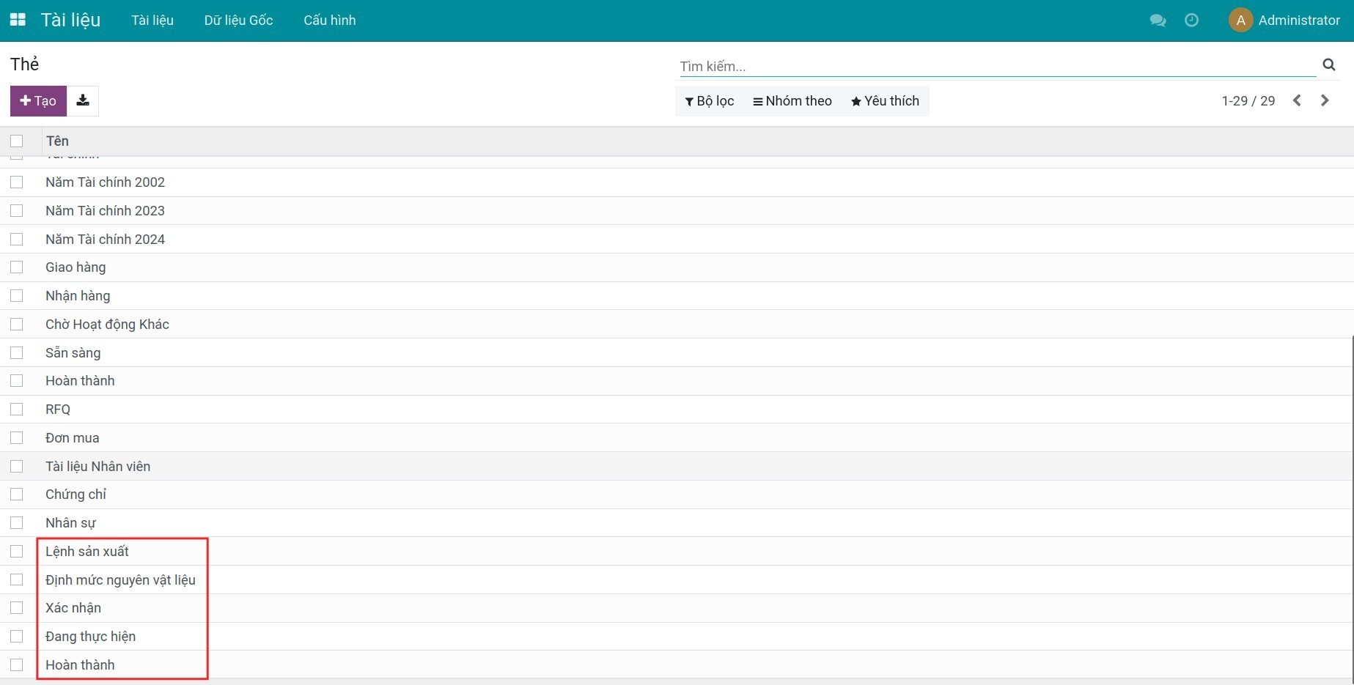
Task: Go to the next page arrow
Action: (1325, 101)
